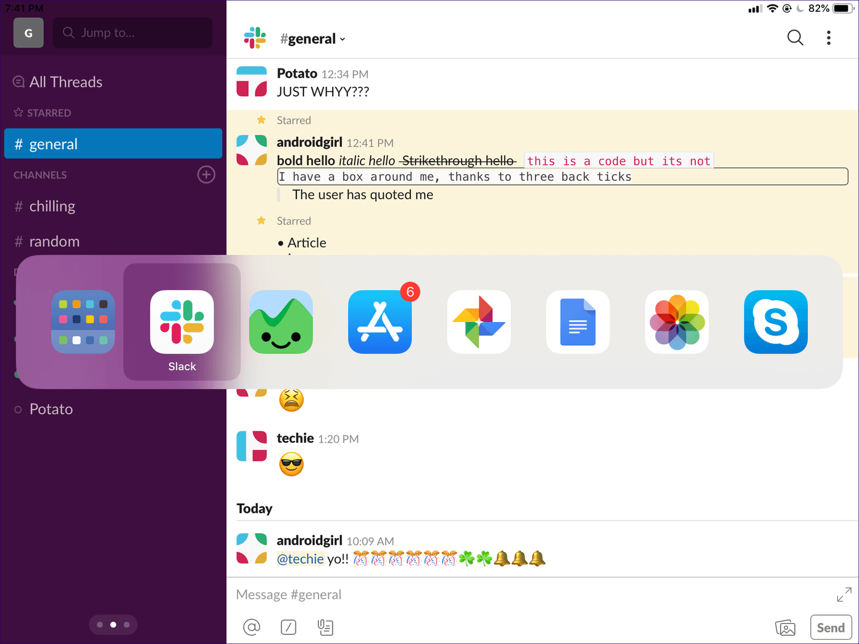Click the search magnifier in channel header
The image size is (859, 644).
click(x=795, y=38)
